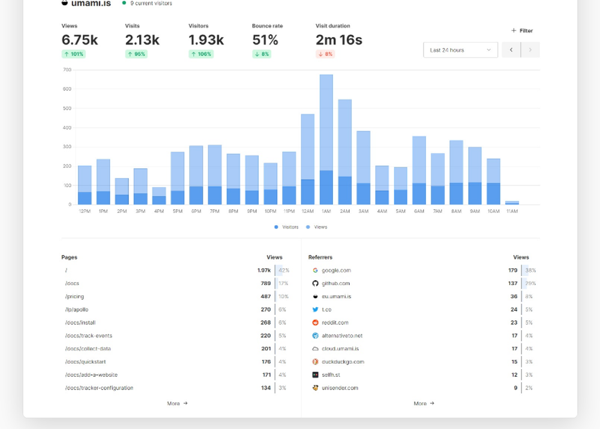Click google.com referrer name

(x=337, y=271)
